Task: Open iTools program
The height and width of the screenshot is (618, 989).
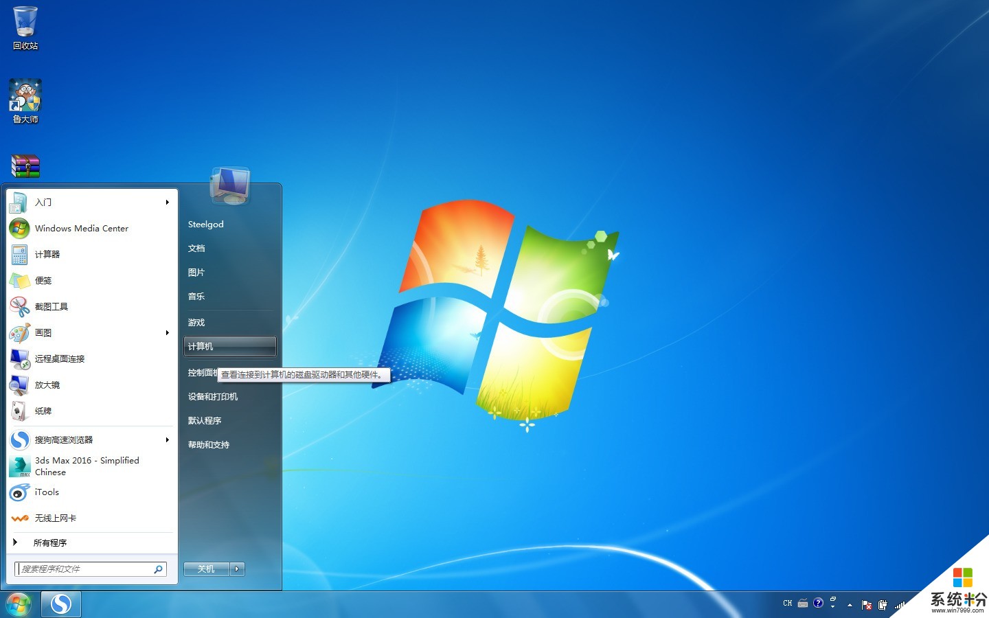Action: (92, 492)
